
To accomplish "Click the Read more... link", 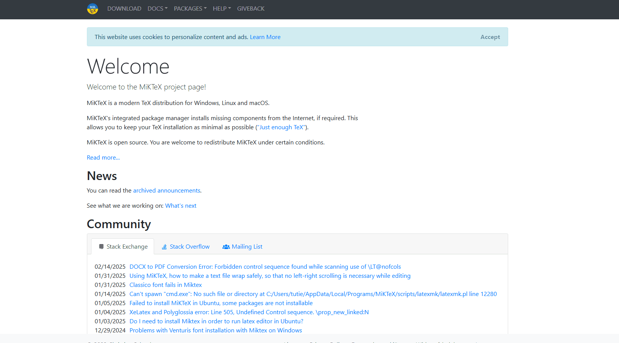I will point(103,158).
